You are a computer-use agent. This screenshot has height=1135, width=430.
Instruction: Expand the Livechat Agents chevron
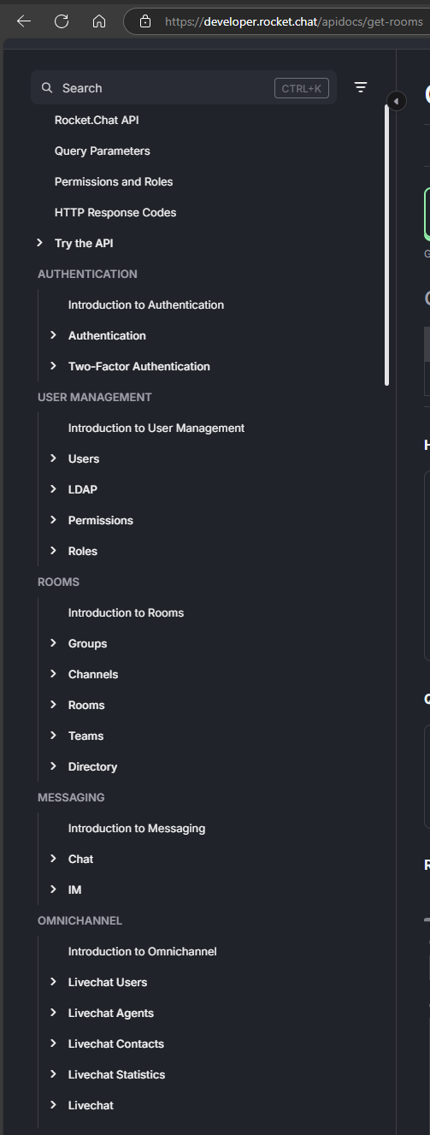click(54, 1013)
